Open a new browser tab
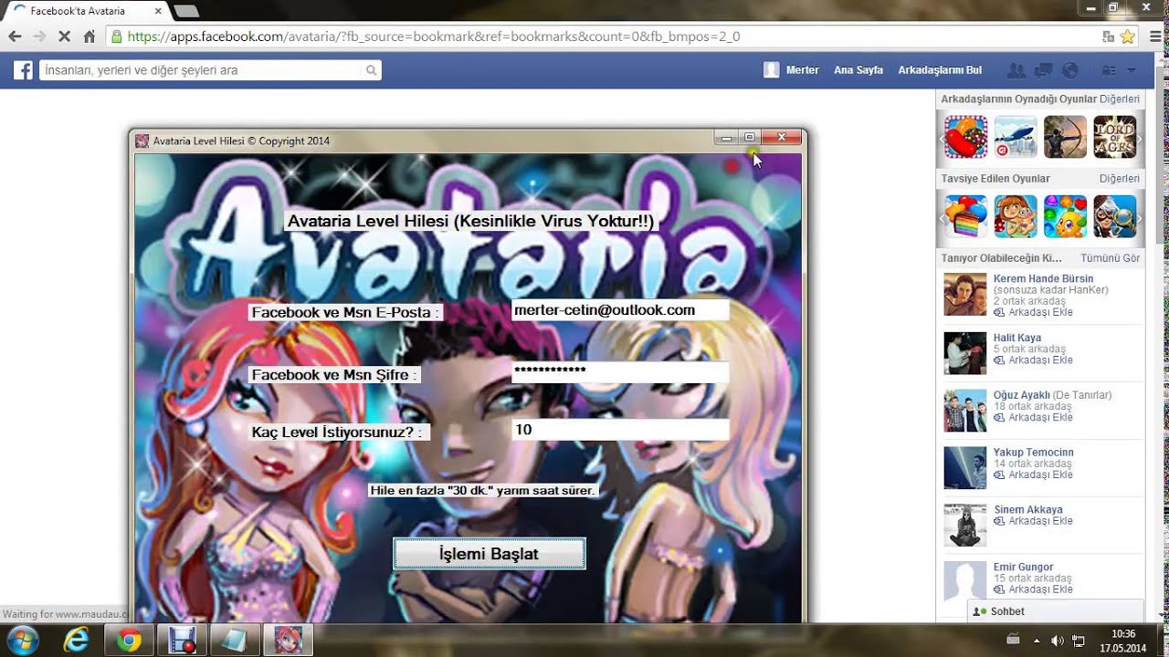 tap(186, 11)
